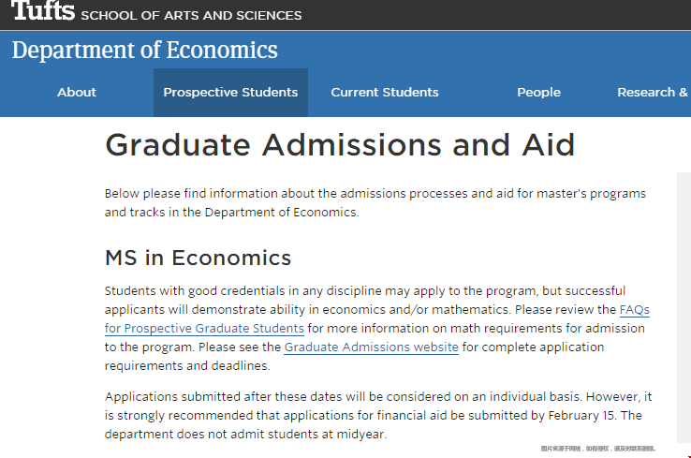Go to the Department of Economics homepage title
The width and height of the screenshot is (691, 458).
tap(144, 51)
